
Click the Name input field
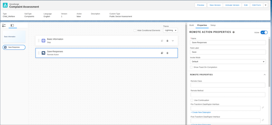228,42
